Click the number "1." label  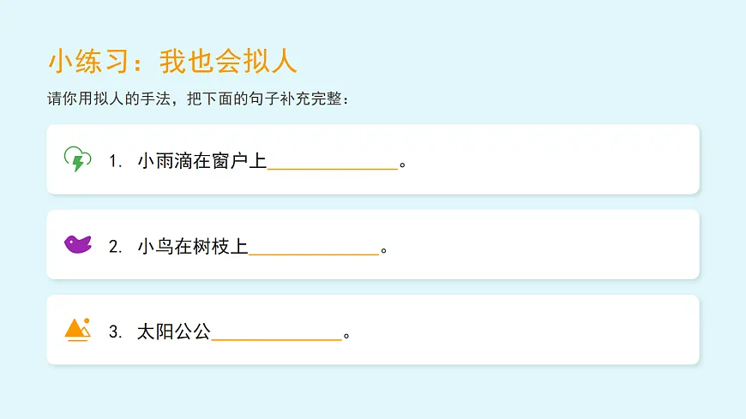click(x=117, y=160)
